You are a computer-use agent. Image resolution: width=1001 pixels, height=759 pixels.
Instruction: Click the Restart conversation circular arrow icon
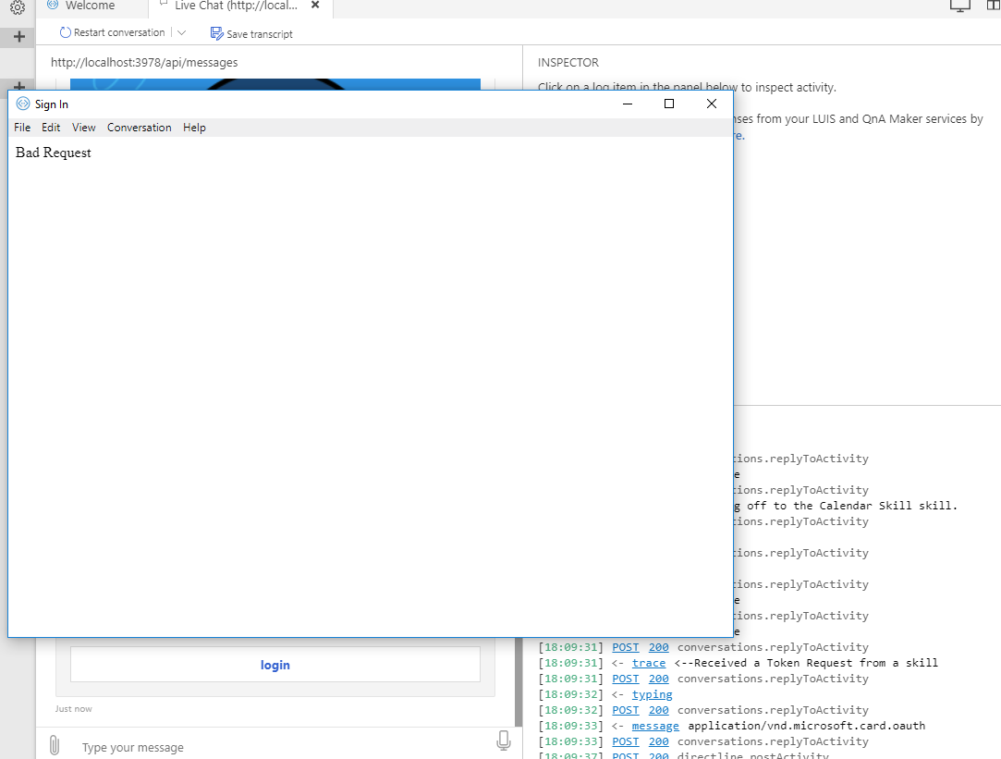[x=65, y=31]
